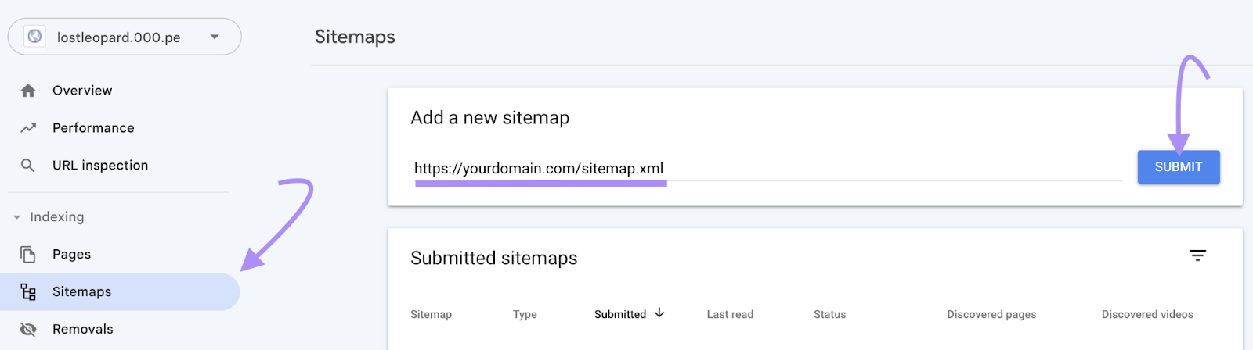Screen dimensions: 1253x350
Task: Click the Discovered pages column header
Action: click(991, 315)
